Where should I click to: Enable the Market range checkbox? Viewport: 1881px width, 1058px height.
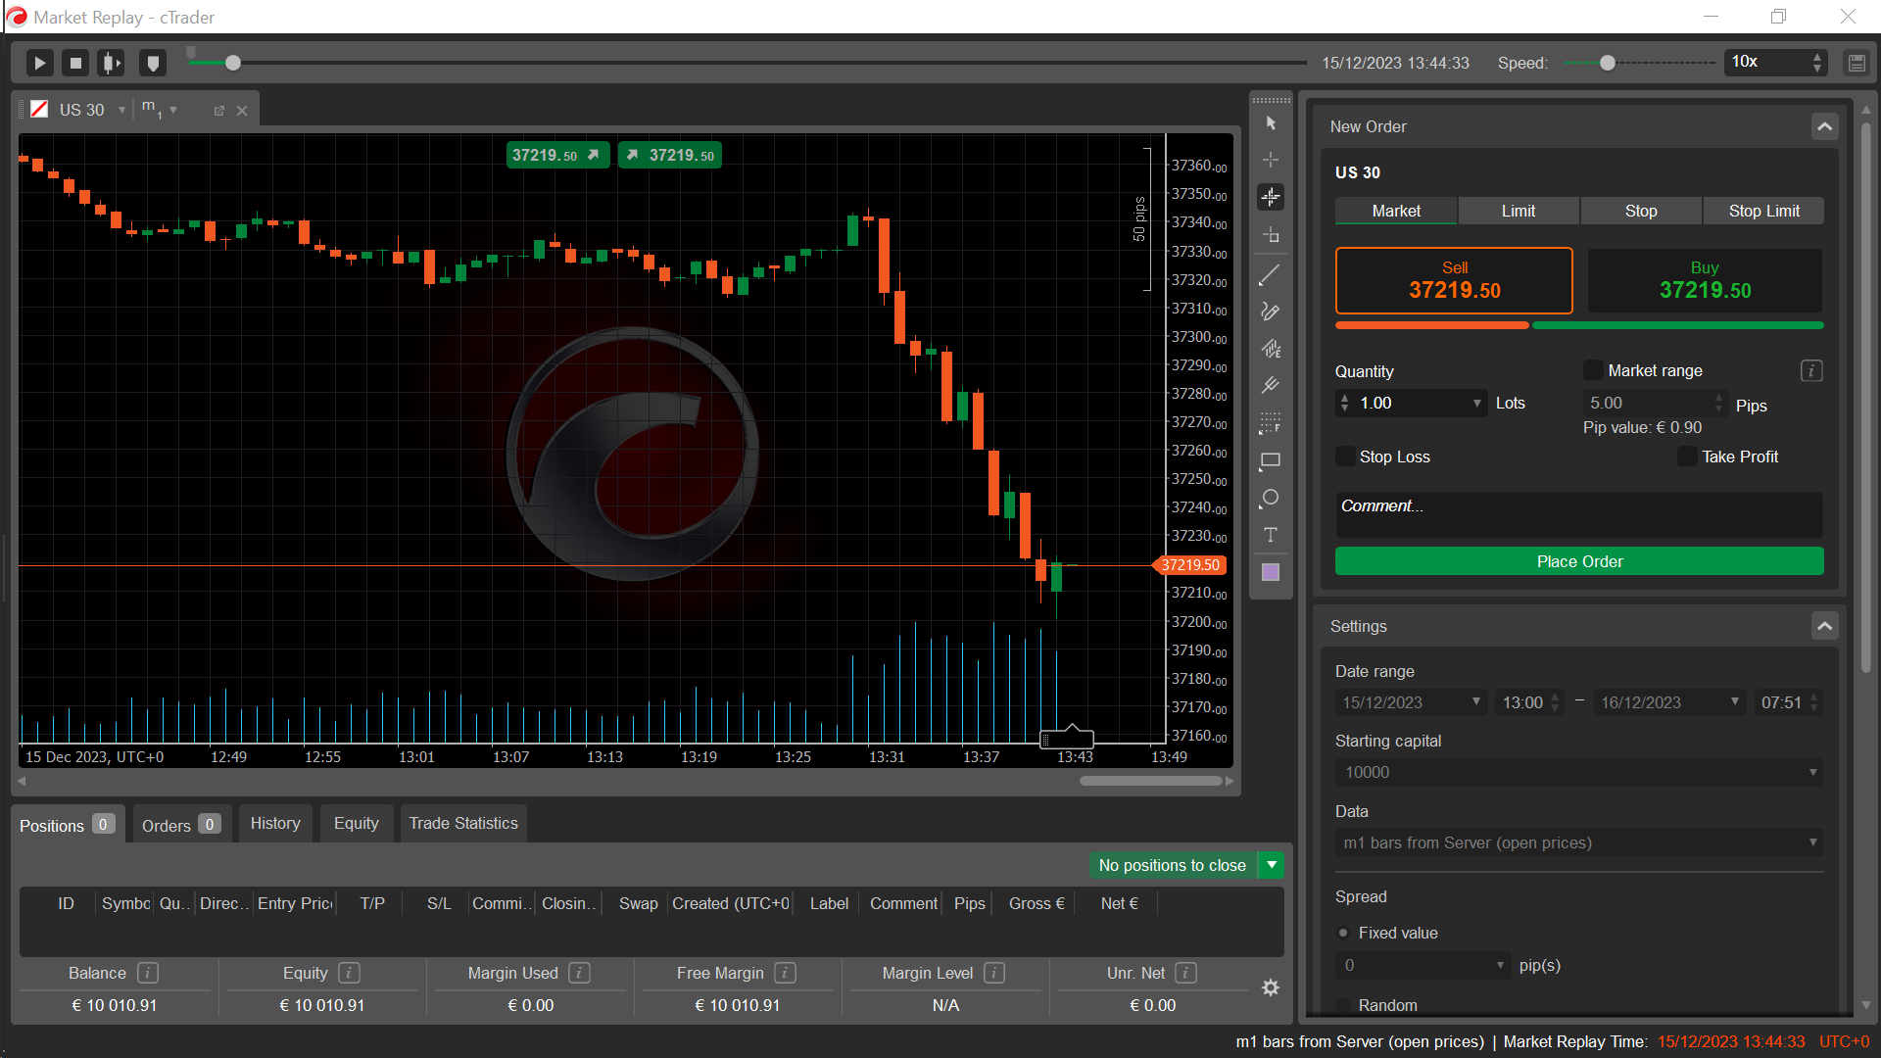point(1593,370)
